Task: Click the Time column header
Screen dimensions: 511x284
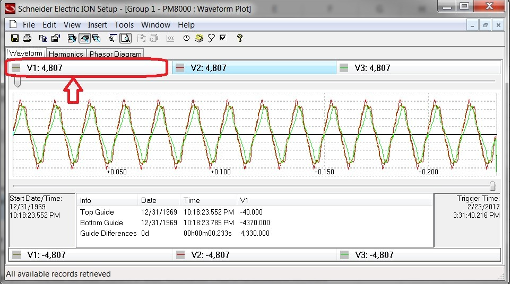Action: click(208, 200)
